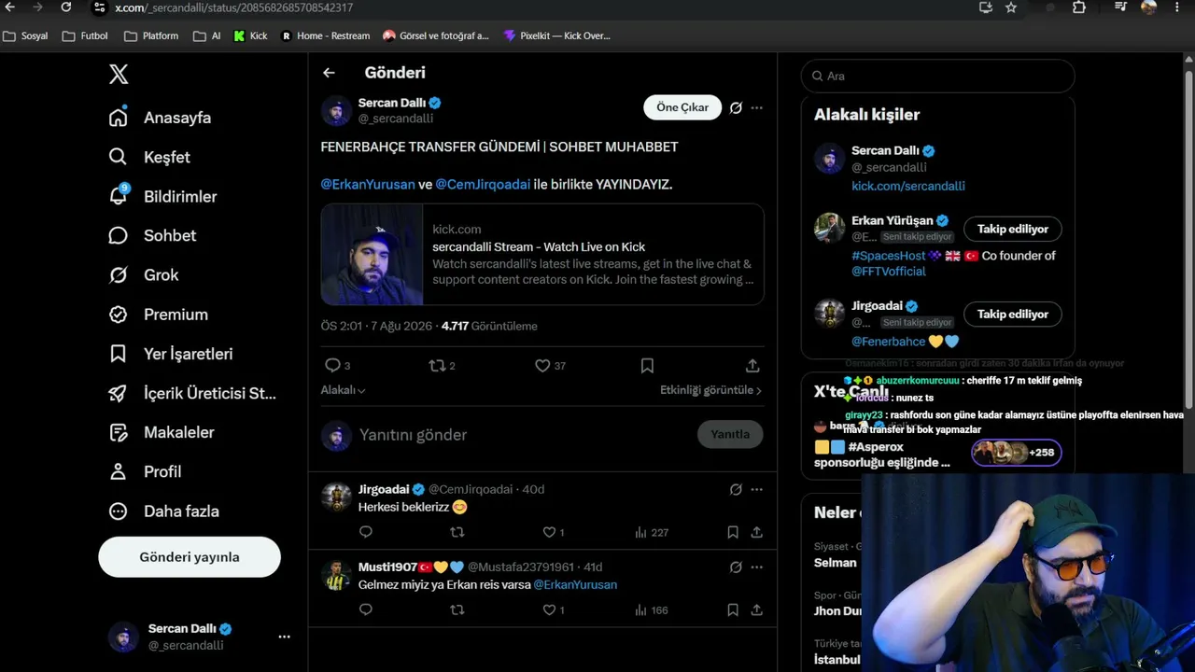
Task: Click Grok icon on main post
Action: [x=736, y=107]
